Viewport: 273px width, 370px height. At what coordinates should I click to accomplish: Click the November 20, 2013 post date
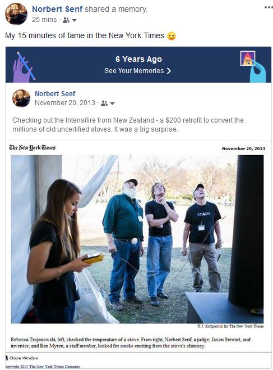click(65, 103)
